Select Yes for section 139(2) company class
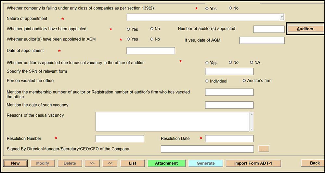The height and width of the screenshot is (173, 325). tap(207, 8)
